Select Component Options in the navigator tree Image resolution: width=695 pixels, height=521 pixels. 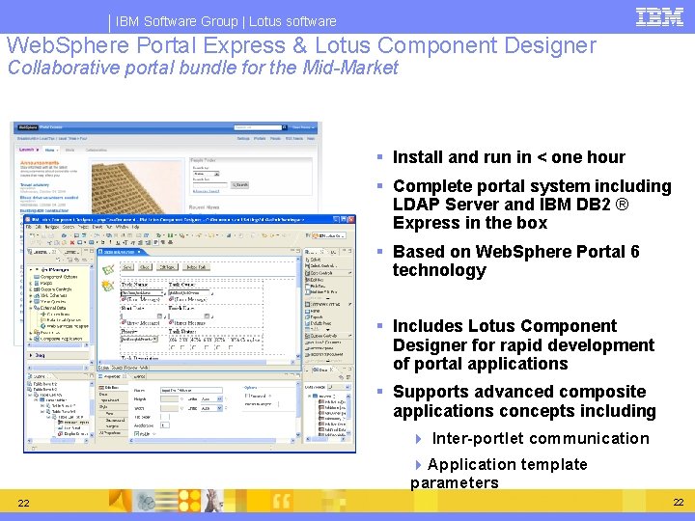(x=55, y=277)
